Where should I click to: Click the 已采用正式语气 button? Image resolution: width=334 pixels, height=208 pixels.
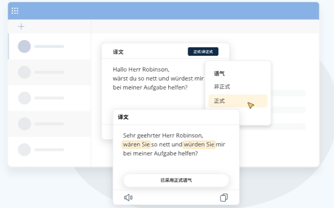tap(176, 180)
